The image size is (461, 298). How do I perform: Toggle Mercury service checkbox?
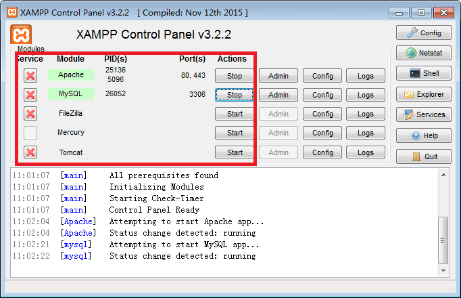point(30,133)
